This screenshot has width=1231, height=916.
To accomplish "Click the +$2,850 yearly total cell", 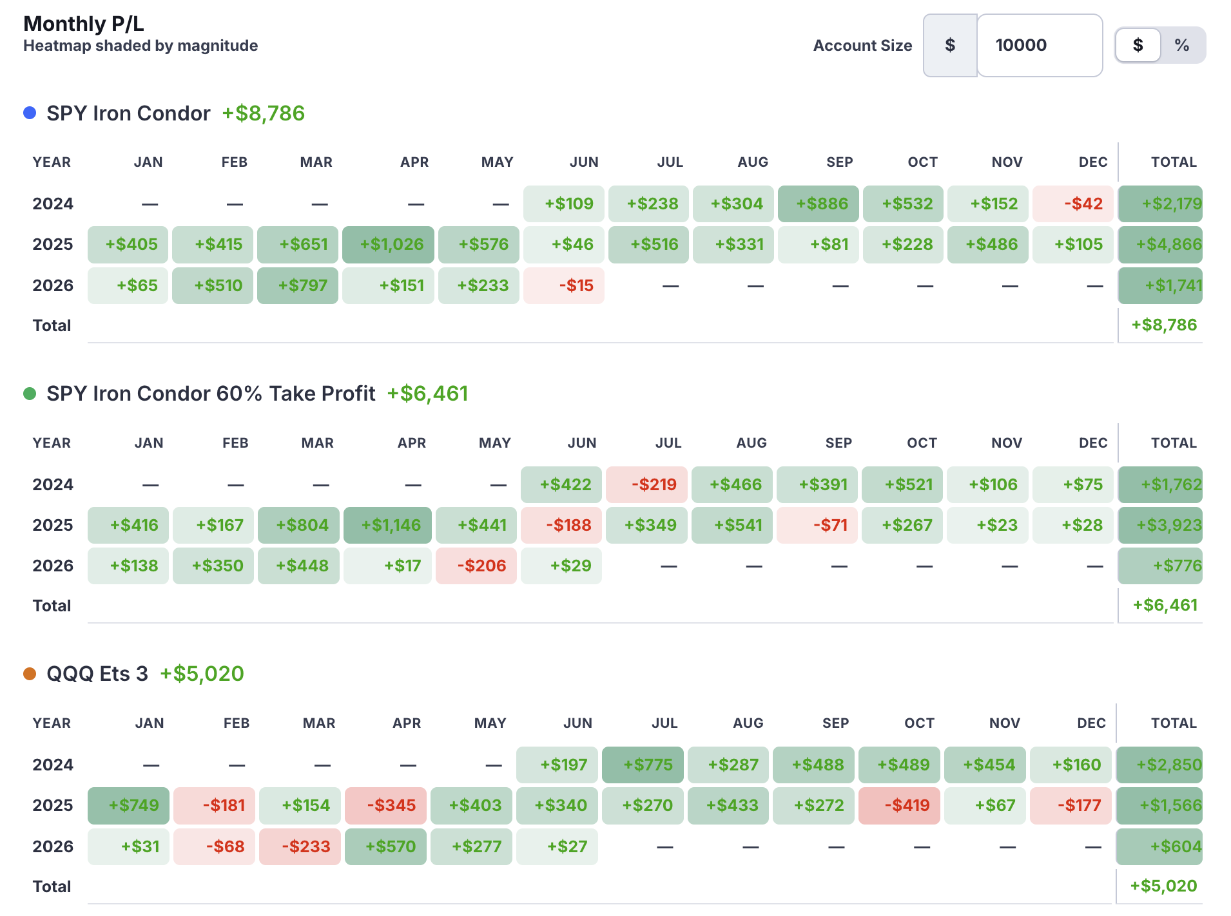I will click(1159, 765).
